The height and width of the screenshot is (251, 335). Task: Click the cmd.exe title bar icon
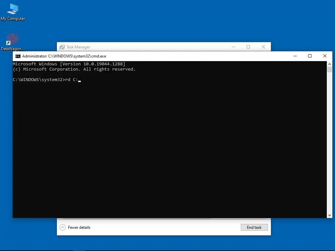point(18,56)
